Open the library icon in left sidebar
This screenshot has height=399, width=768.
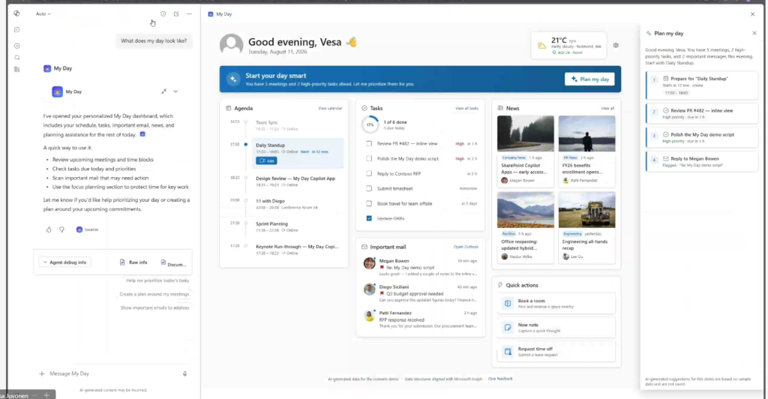tap(16, 70)
